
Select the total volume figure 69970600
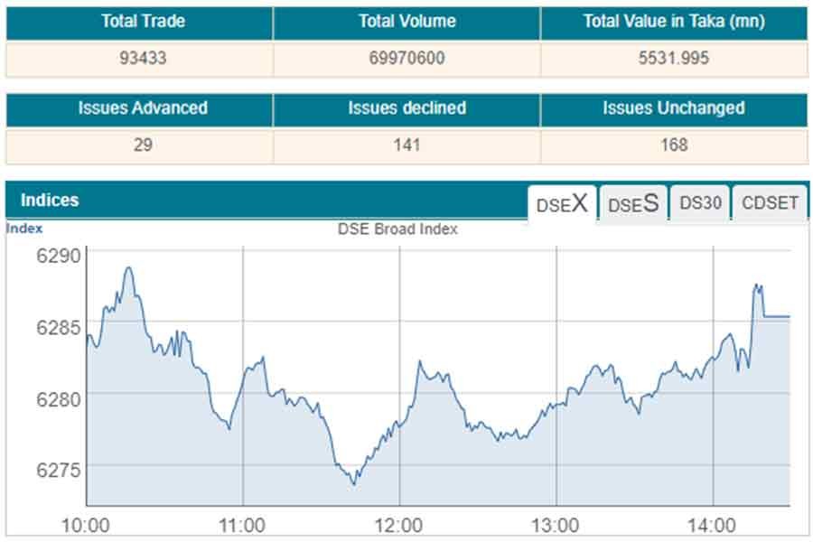click(406, 59)
